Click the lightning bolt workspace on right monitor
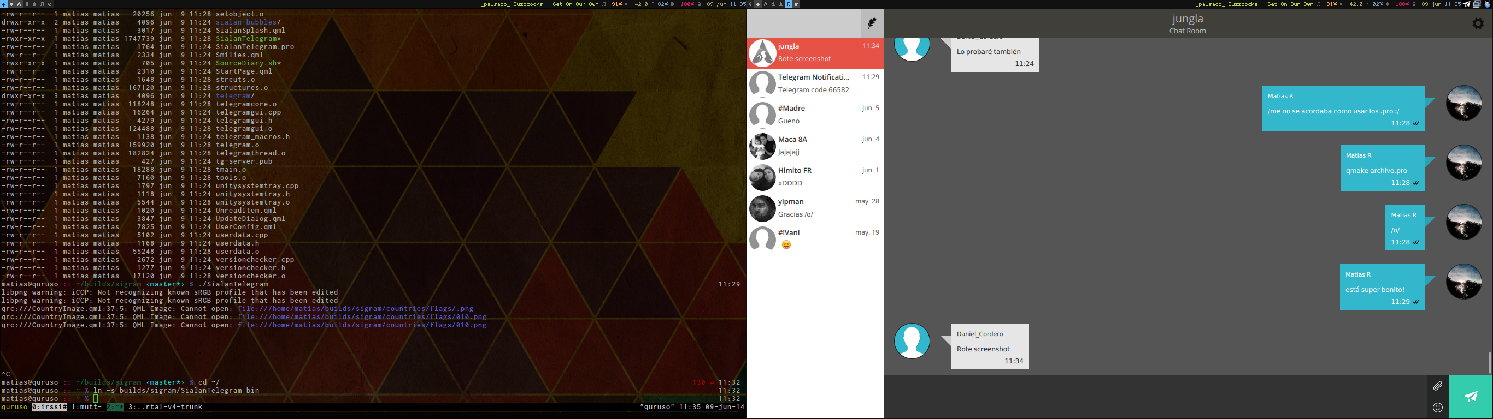This screenshot has width=1493, height=419. point(750,4)
